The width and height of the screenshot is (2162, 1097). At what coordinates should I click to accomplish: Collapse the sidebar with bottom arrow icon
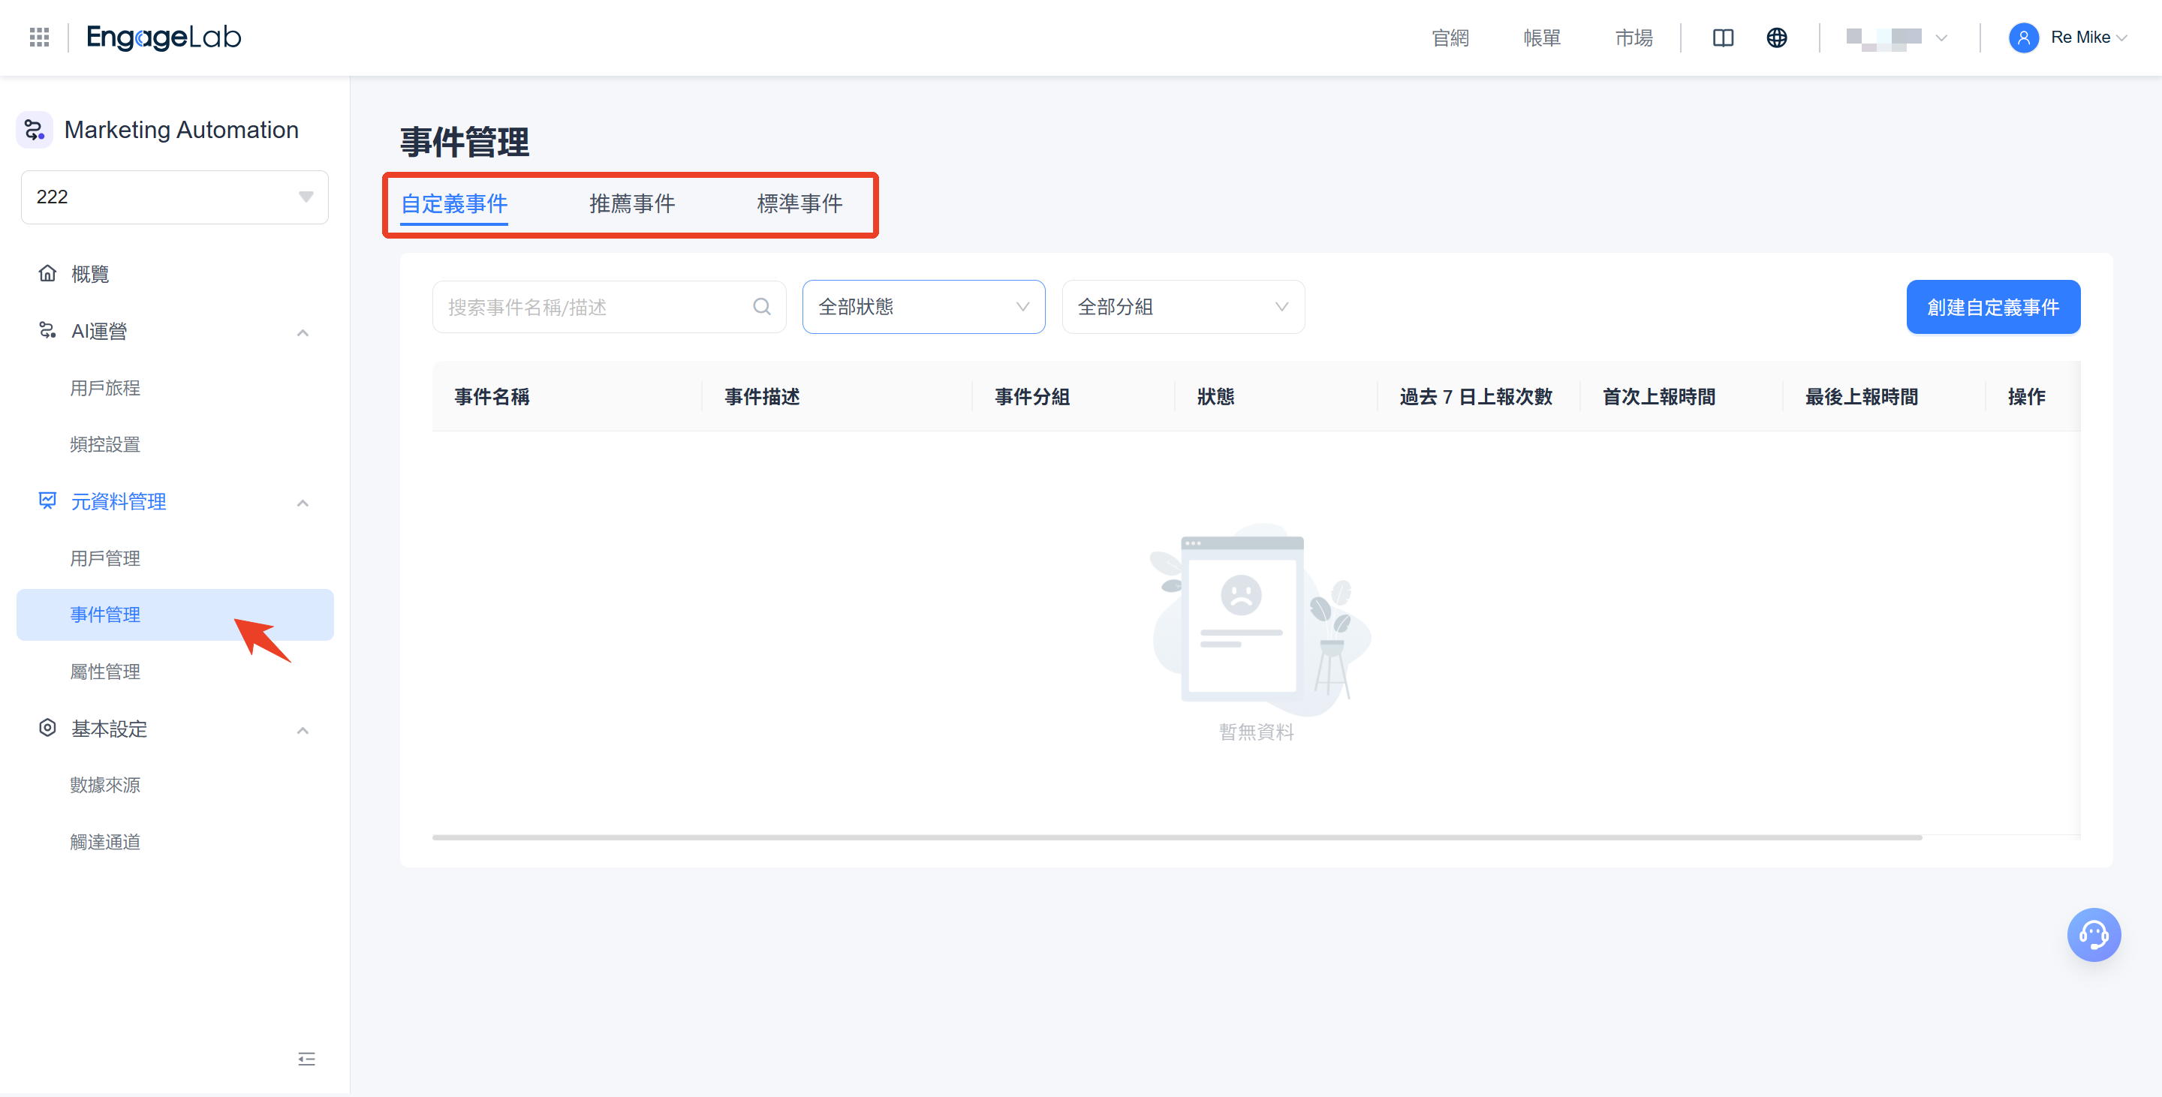[x=306, y=1059]
